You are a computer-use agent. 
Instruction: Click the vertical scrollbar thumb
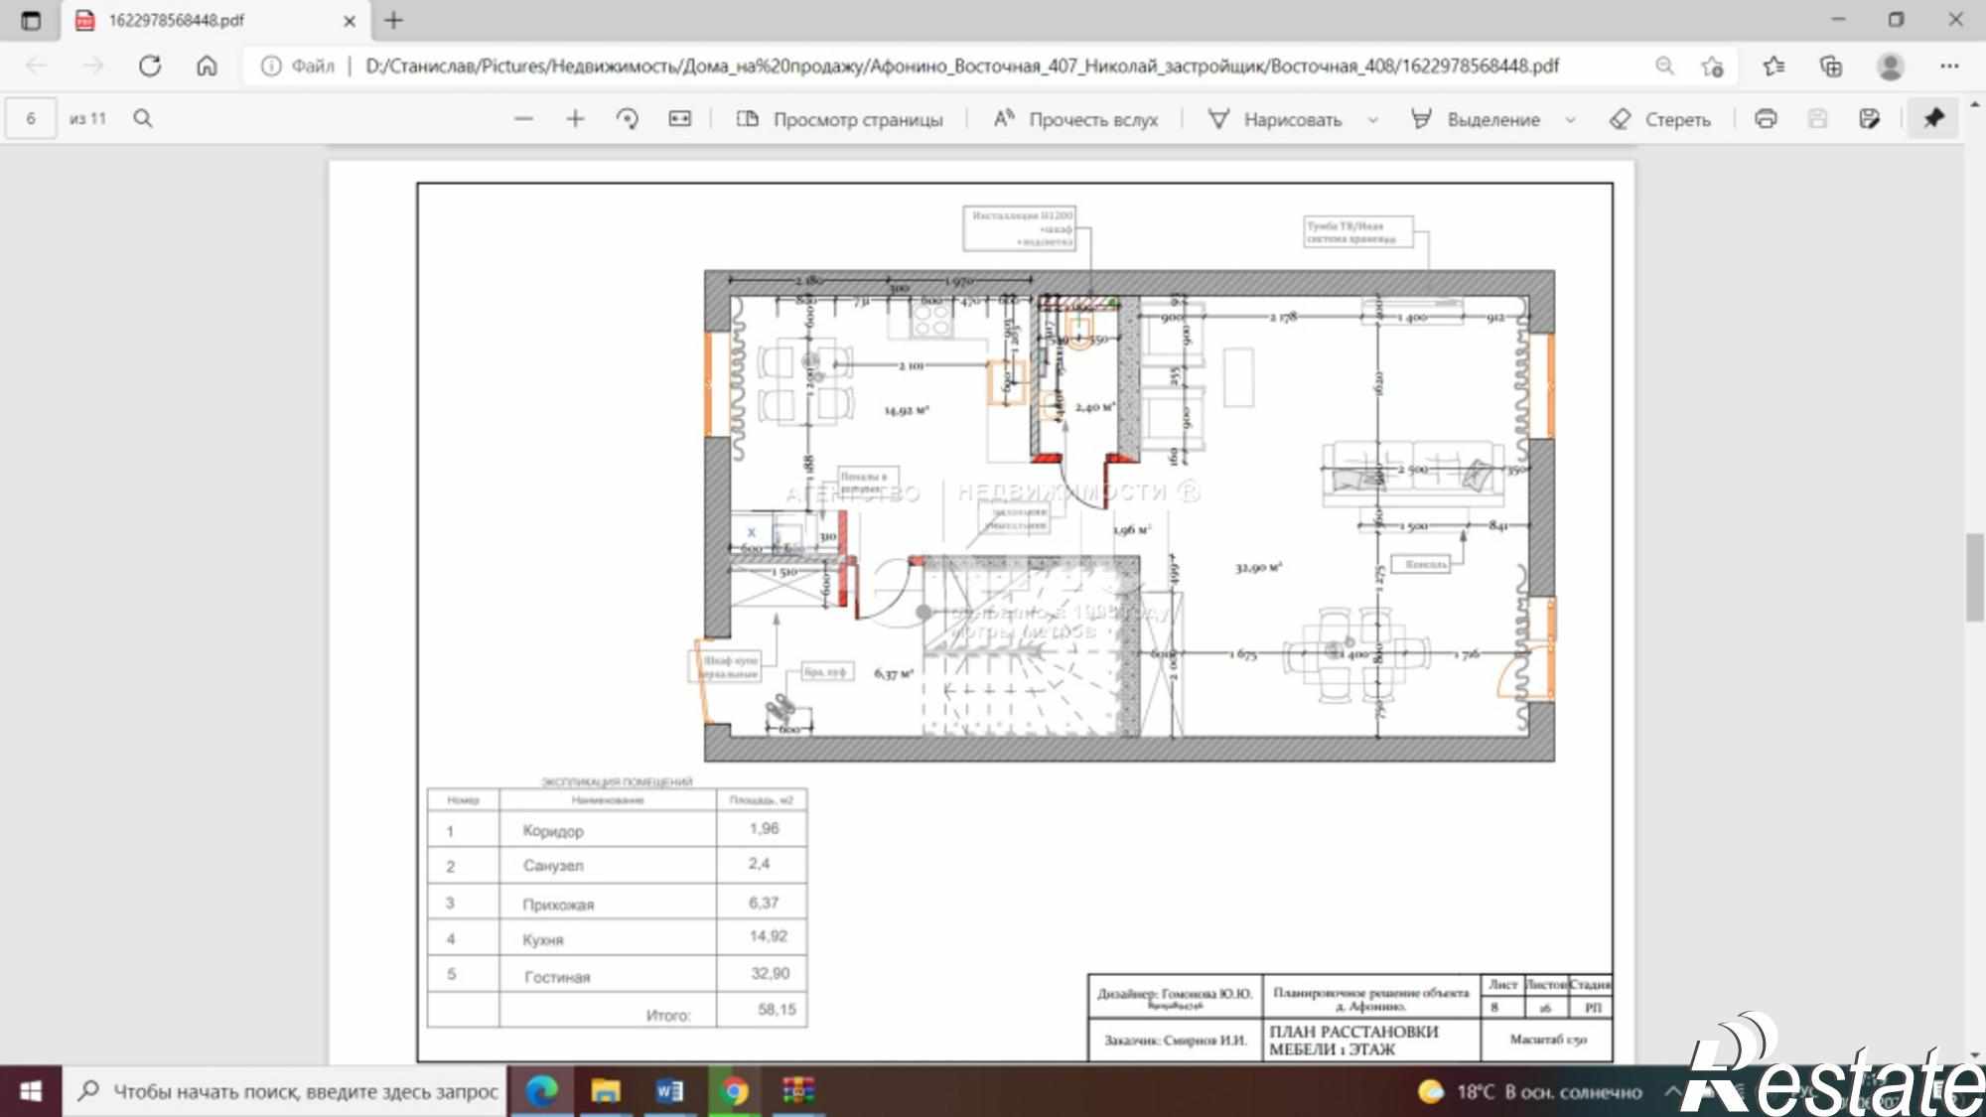[x=1974, y=577]
